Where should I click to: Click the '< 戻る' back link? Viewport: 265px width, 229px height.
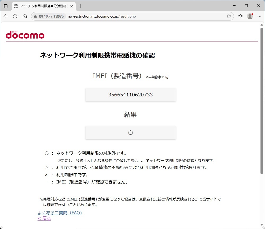(x=44, y=219)
